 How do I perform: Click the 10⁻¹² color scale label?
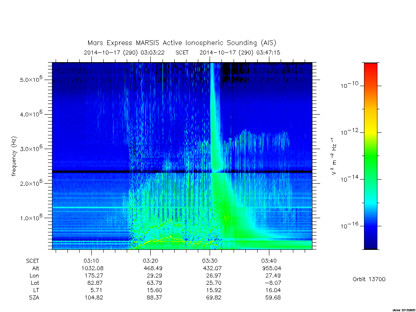(349, 132)
